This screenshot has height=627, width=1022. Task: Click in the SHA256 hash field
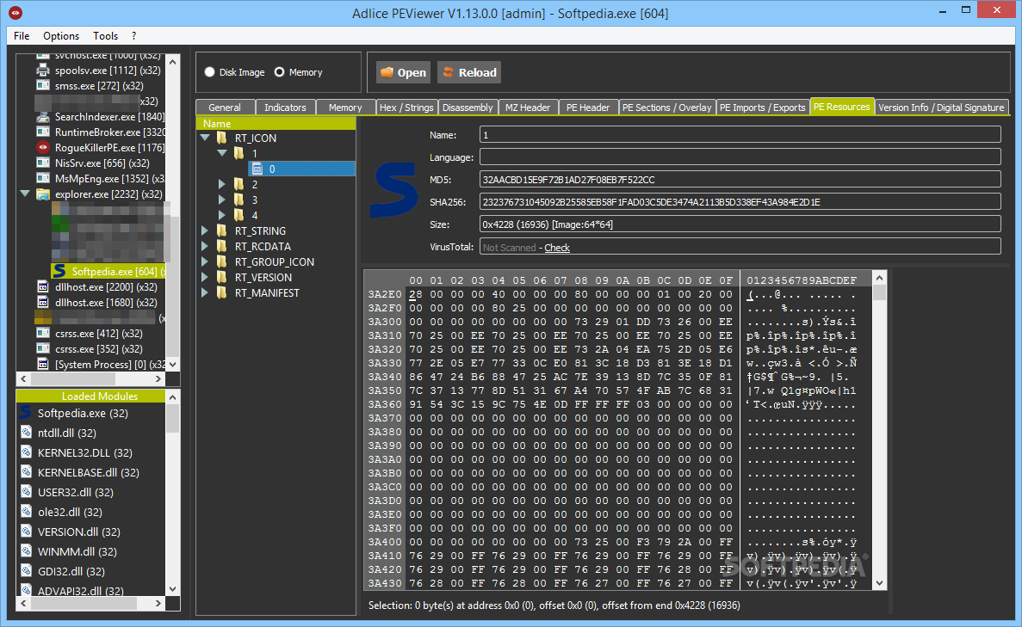tap(740, 202)
